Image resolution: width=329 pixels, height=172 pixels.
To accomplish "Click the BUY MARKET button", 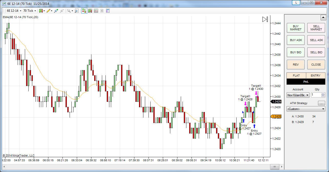I will [x=296, y=28].
